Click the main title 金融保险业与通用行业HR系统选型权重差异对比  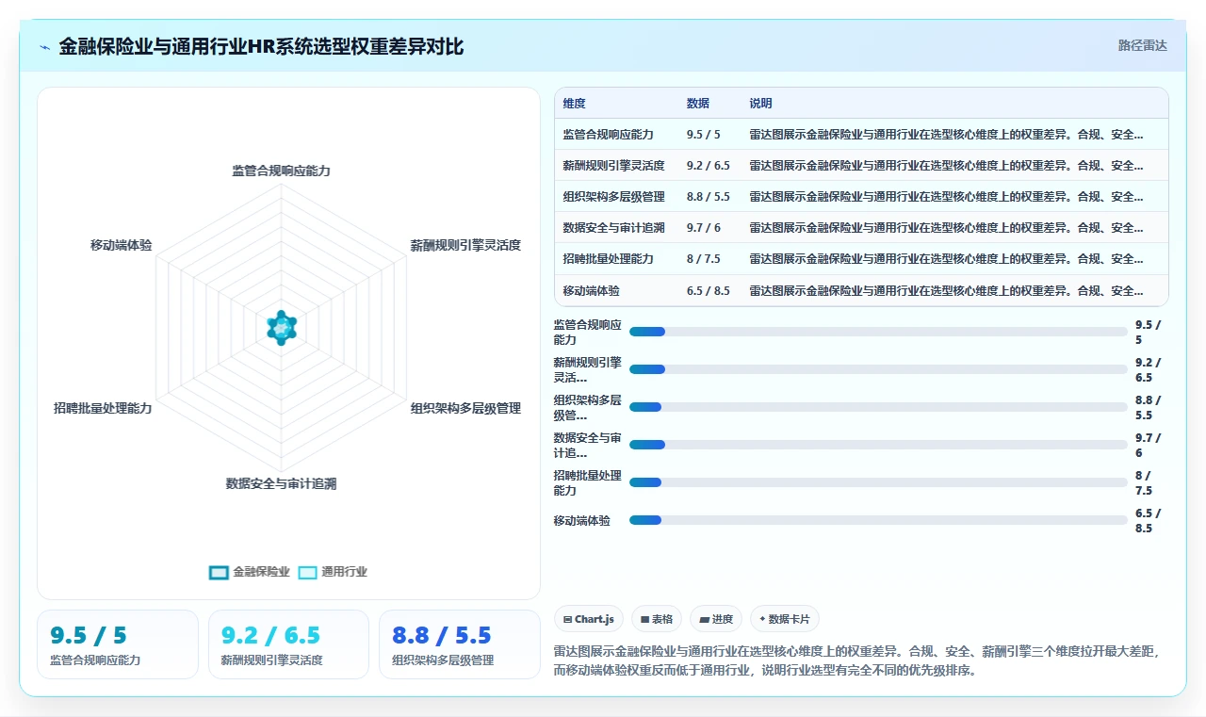point(261,46)
